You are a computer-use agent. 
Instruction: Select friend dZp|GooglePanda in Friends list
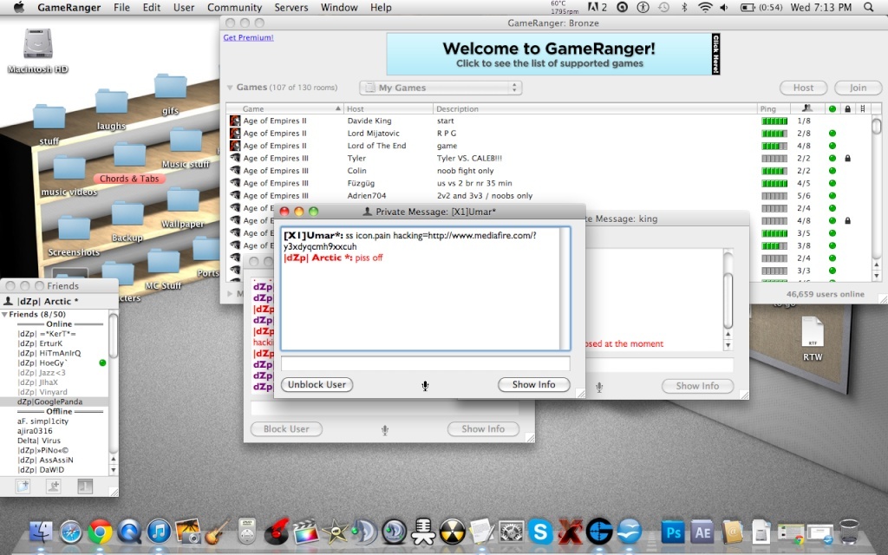[x=54, y=402]
